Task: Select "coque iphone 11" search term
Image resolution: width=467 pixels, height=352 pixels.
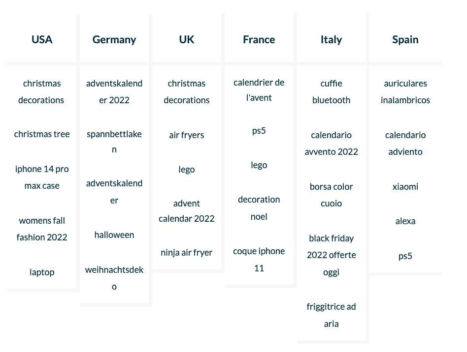Action: (x=259, y=260)
